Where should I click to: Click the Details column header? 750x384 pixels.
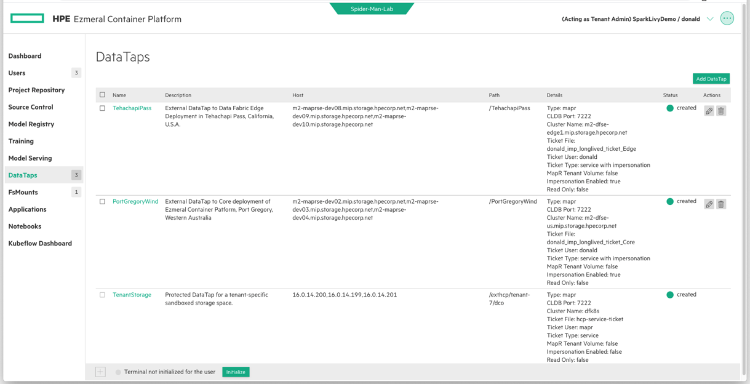pos(554,95)
